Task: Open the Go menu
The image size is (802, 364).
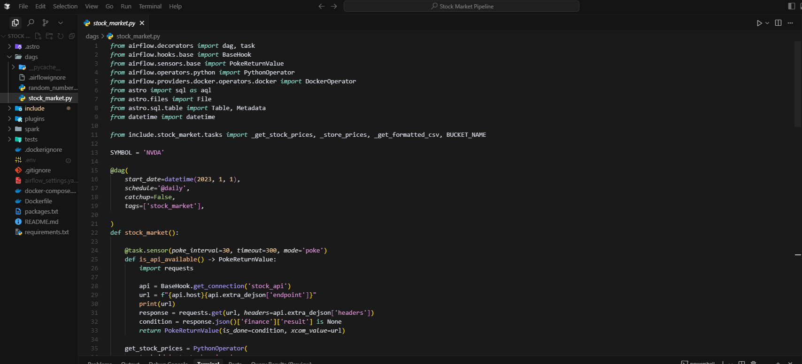Action: 109,6
